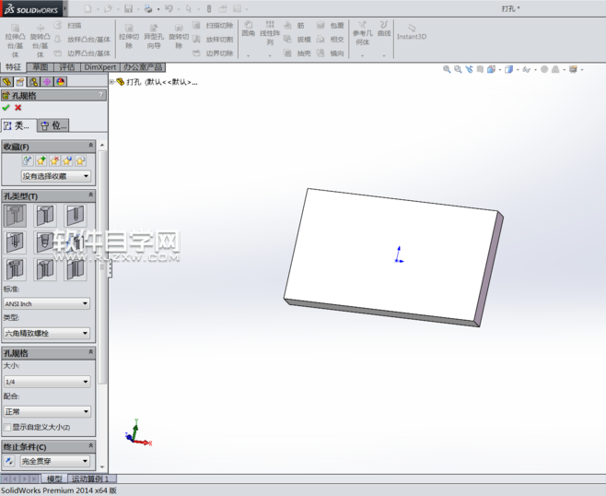Click the panel scrollbar down arrow
The height and width of the screenshot is (496, 606).
(x=102, y=467)
